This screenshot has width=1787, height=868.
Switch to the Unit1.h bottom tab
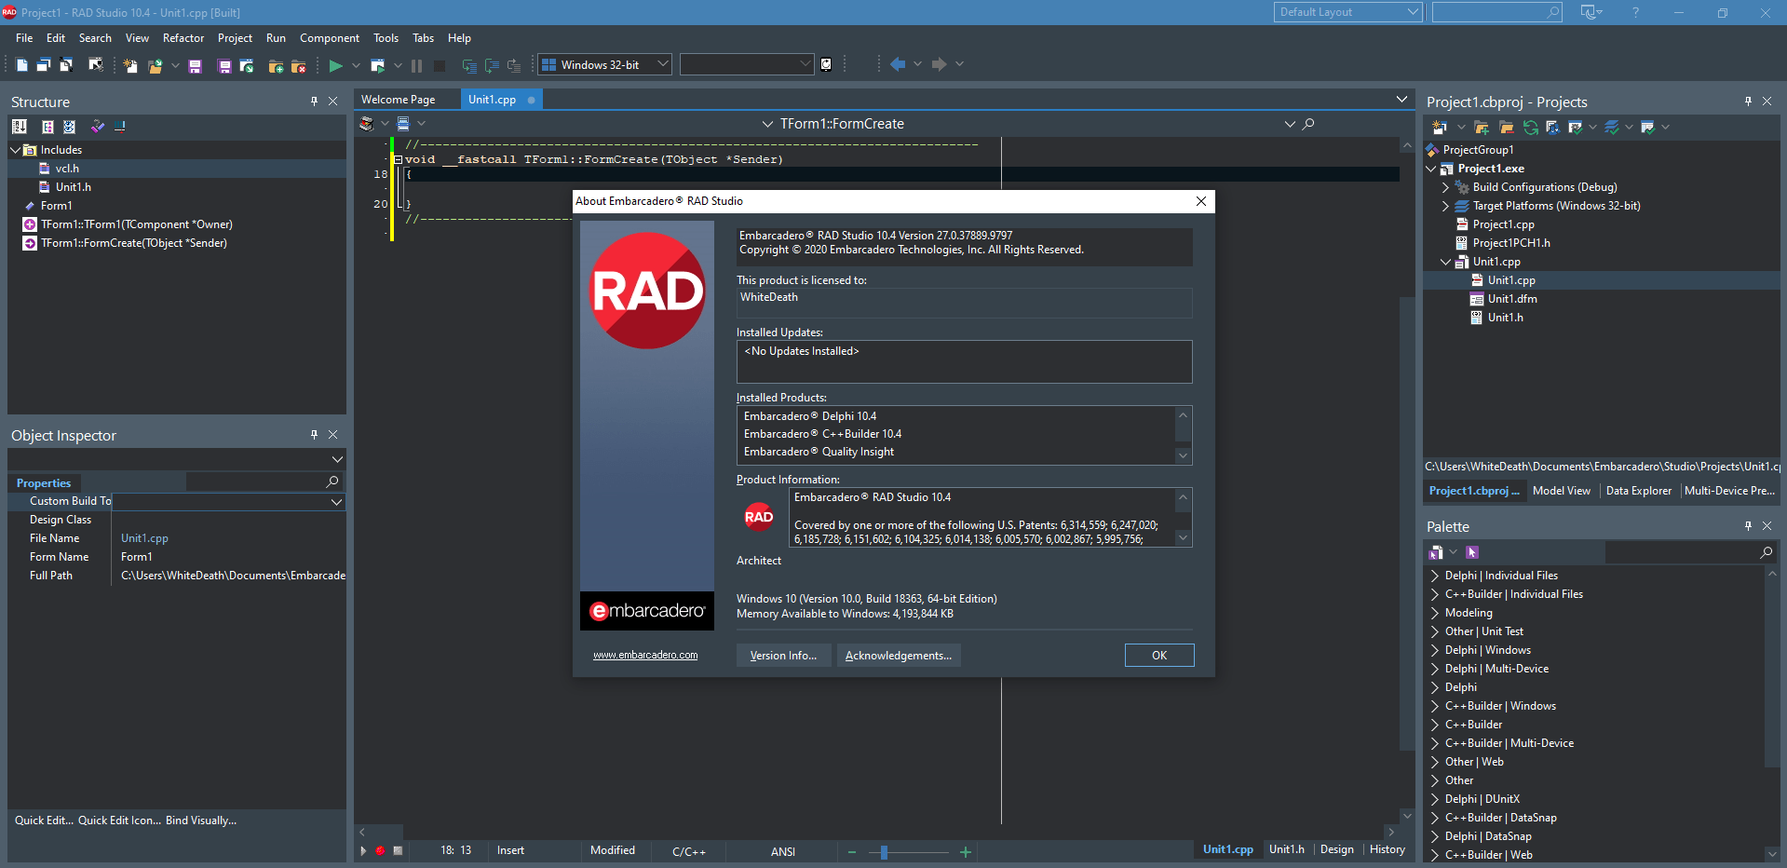tap(1286, 849)
